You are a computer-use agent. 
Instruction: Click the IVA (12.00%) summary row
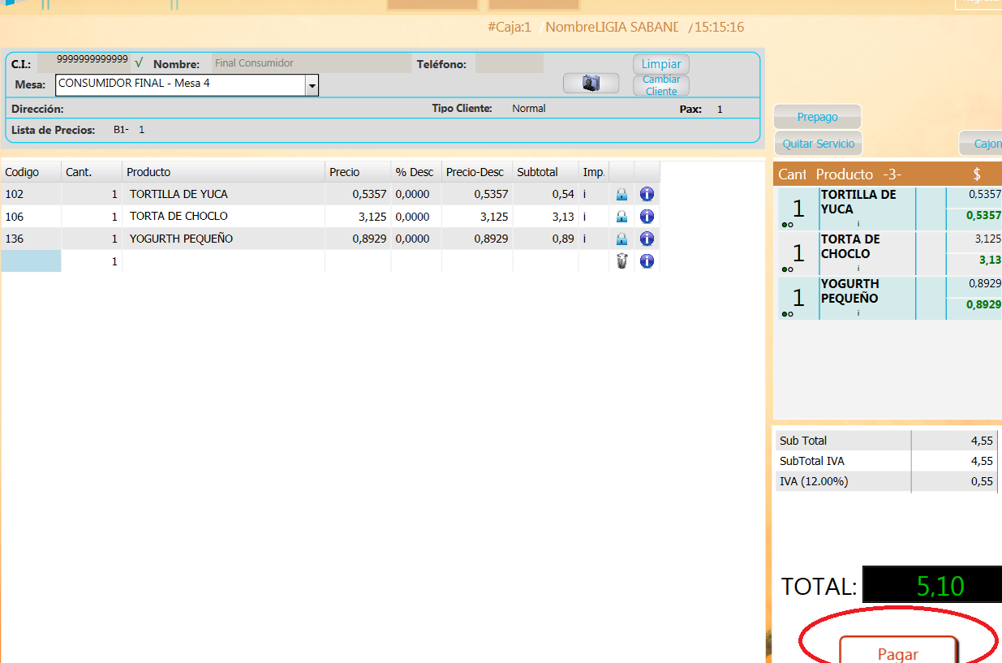(886, 481)
